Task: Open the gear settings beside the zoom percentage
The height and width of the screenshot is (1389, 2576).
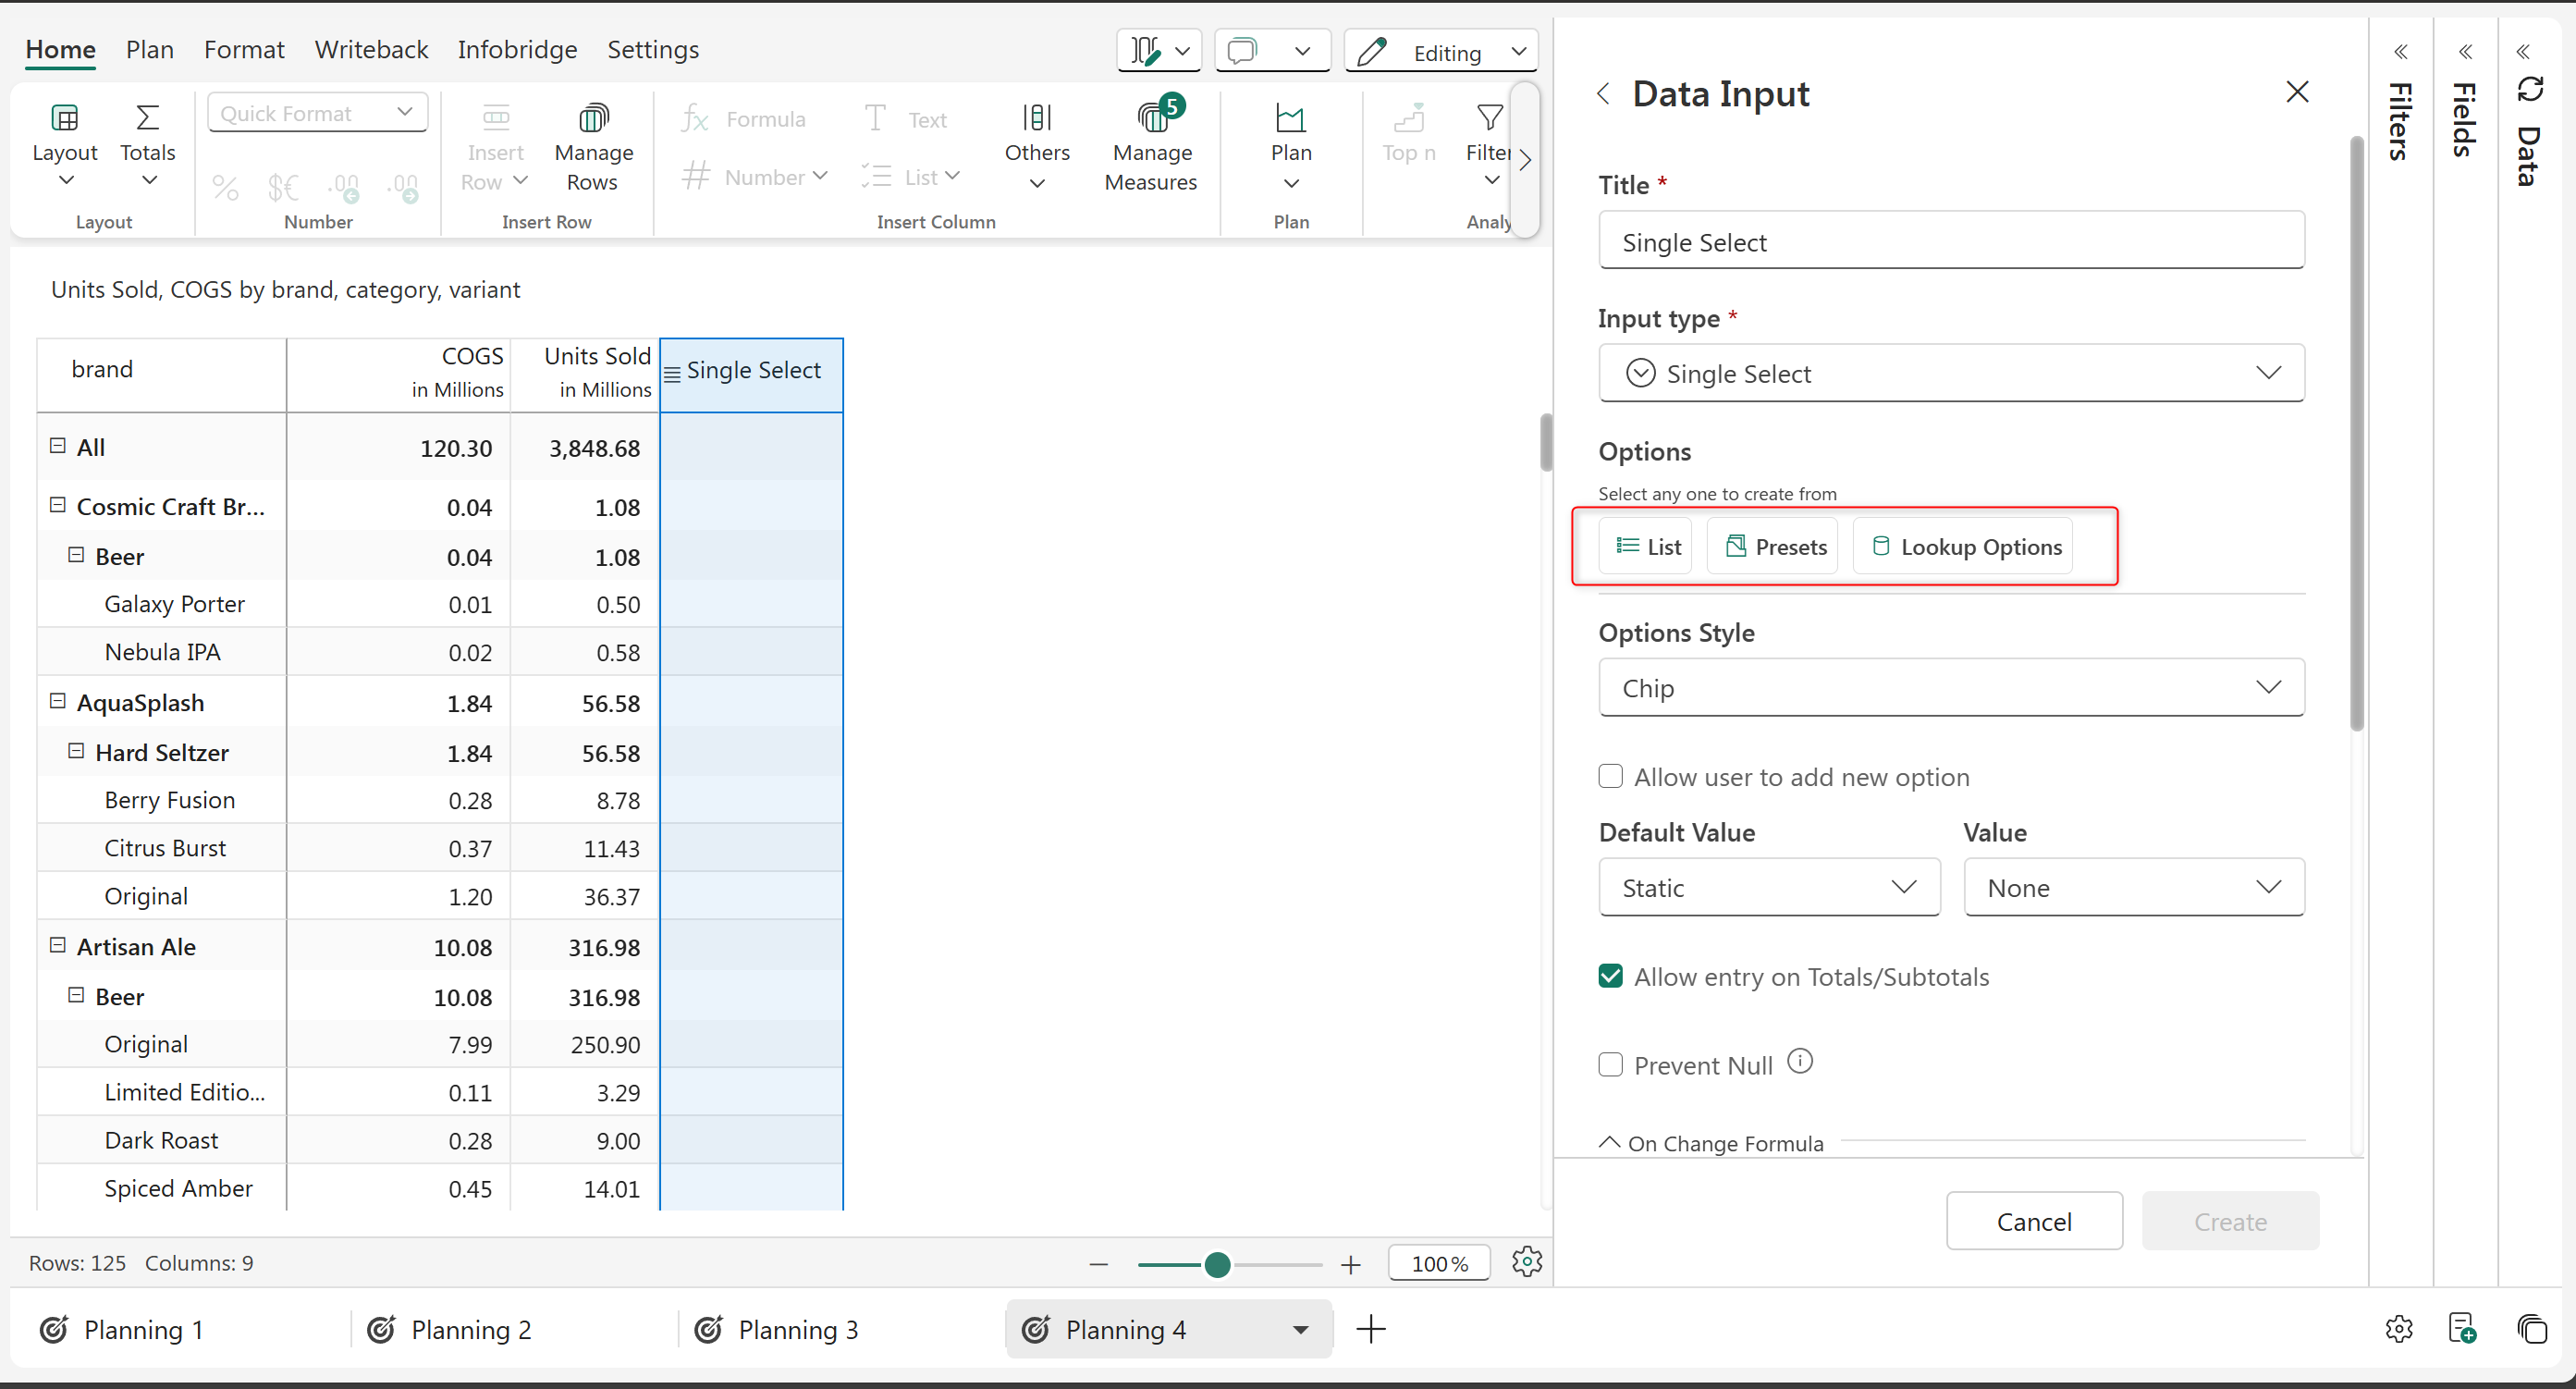Action: tap(1526, 1262)
